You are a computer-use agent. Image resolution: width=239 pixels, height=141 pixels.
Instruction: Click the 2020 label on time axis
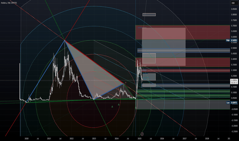tap(26, 138)
